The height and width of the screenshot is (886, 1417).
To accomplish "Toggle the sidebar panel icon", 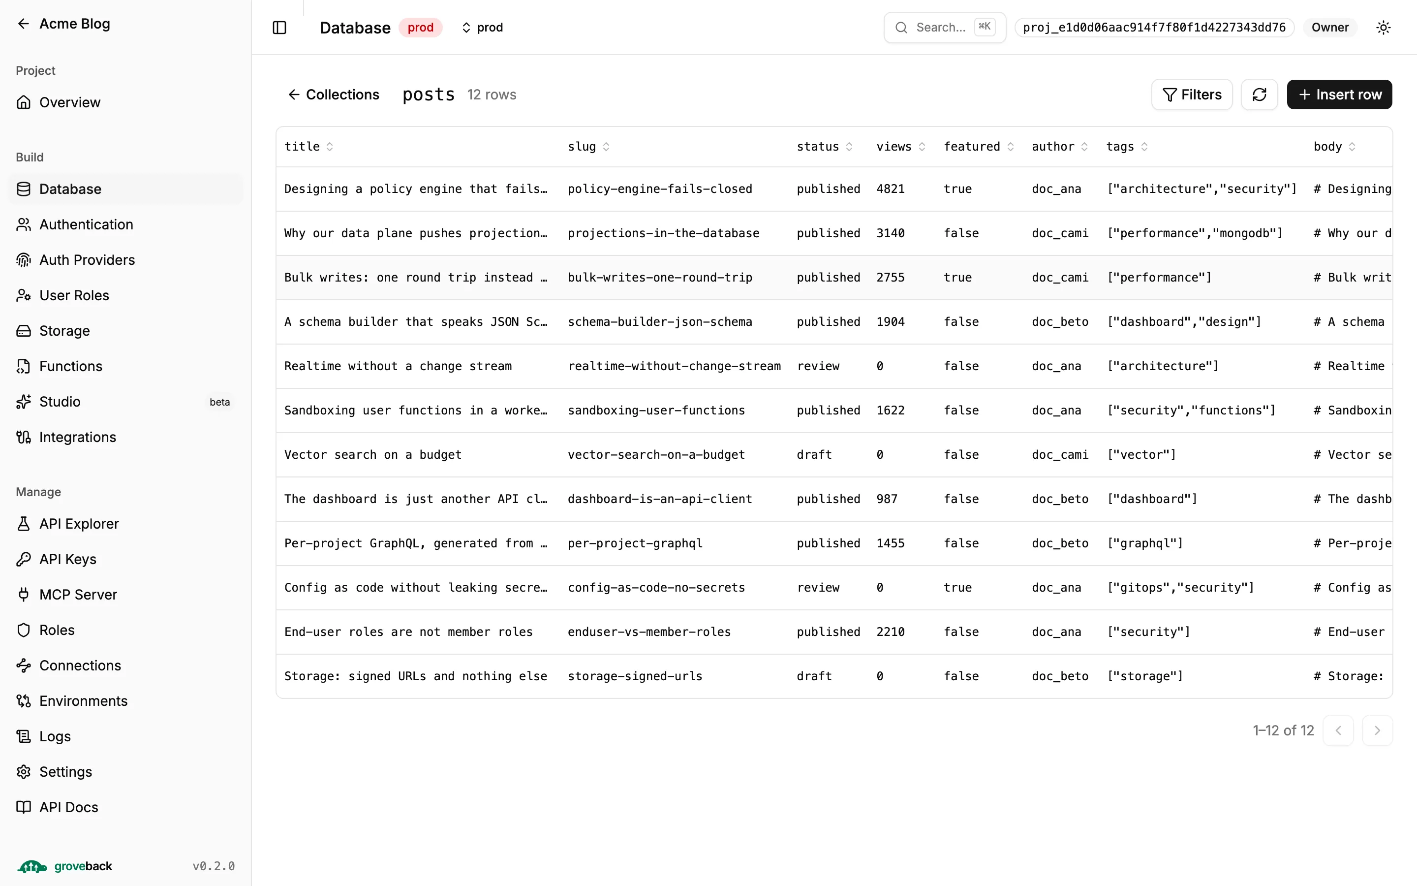I will tap(279, 28).
